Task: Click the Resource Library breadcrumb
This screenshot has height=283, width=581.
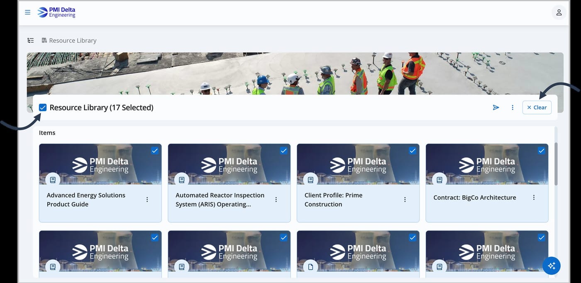Action: pos(69,40)
